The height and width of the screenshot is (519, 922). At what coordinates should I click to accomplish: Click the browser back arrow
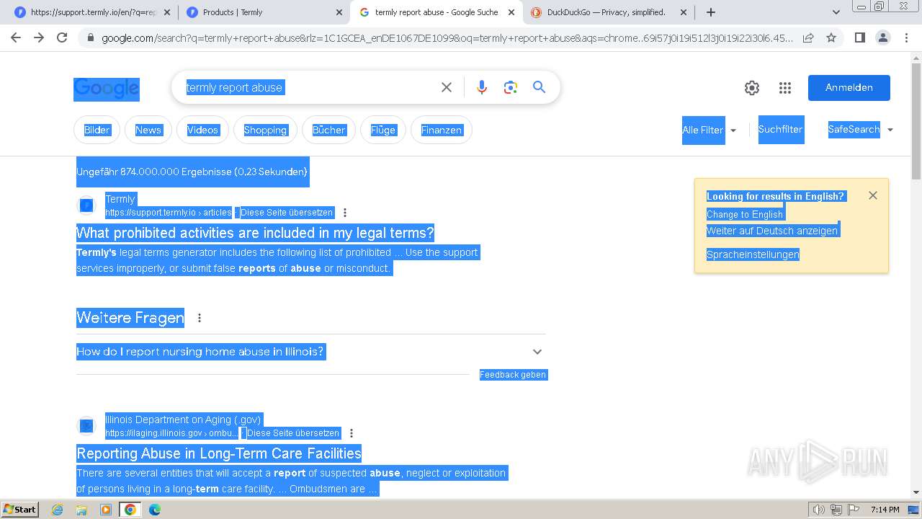[x=16, y=37]
